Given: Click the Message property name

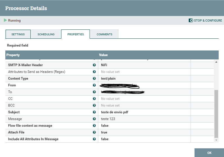Looking at the screenshot, I should point(15,119).
